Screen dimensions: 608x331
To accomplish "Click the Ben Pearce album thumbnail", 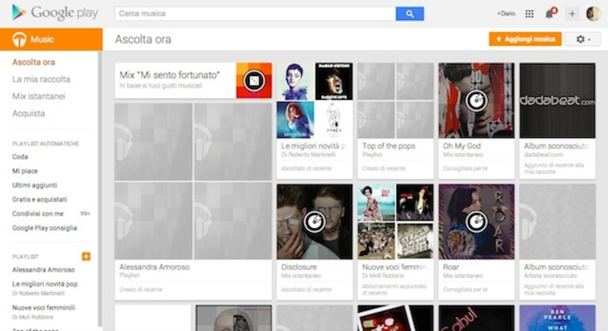I will [557, 318].
